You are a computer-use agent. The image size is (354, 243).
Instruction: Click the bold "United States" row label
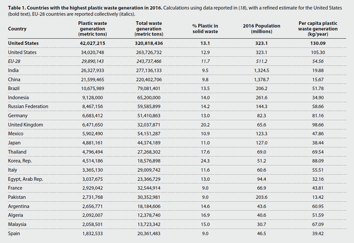point(23,43)
